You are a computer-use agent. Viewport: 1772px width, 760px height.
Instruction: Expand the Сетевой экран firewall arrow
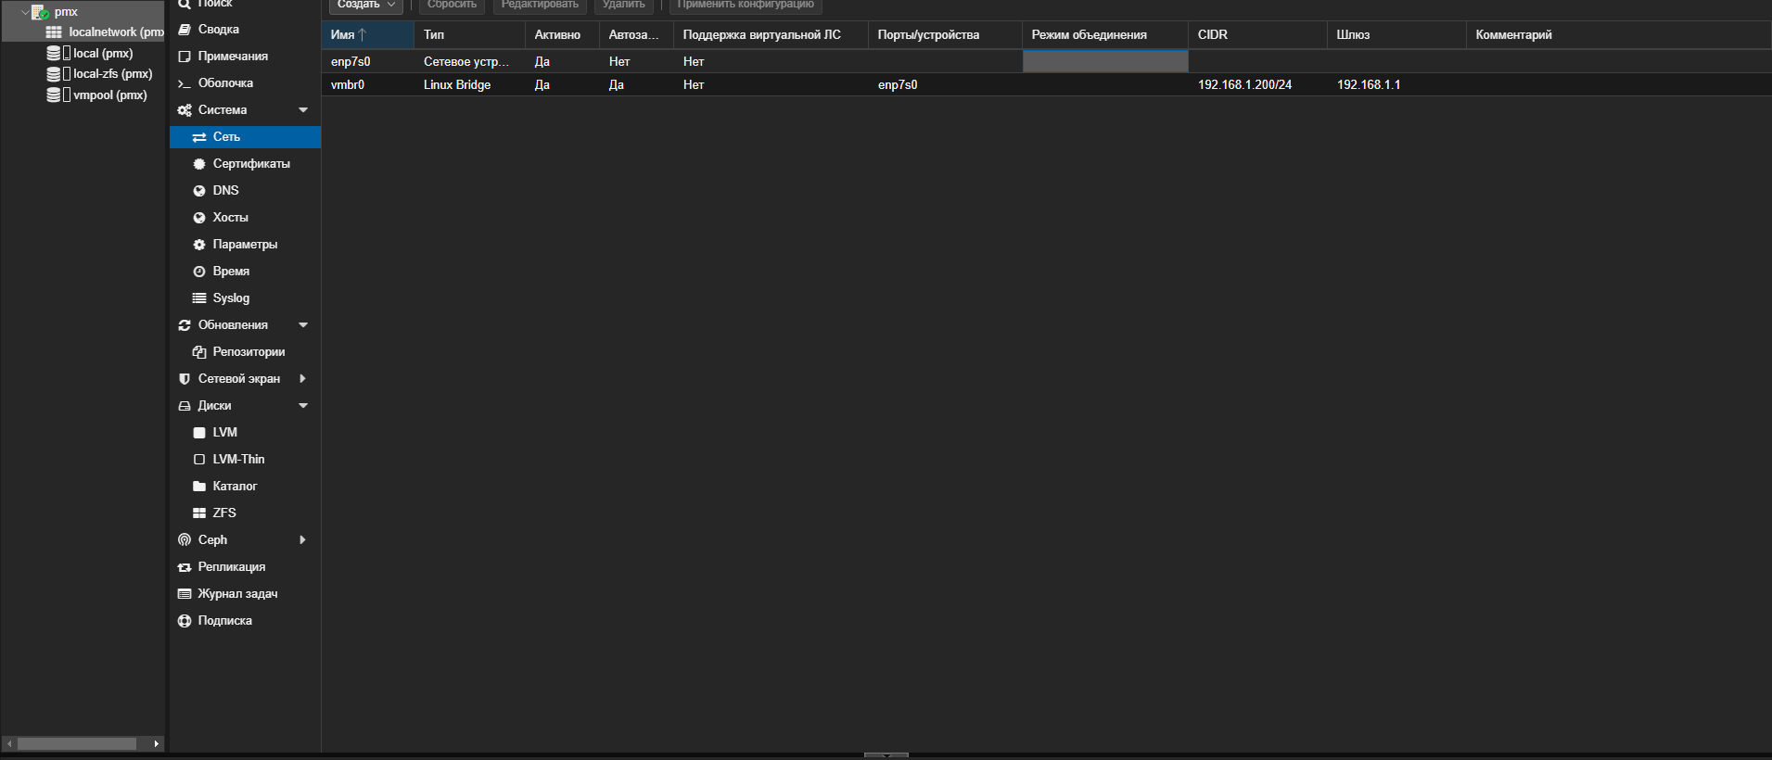pos(303,379)
